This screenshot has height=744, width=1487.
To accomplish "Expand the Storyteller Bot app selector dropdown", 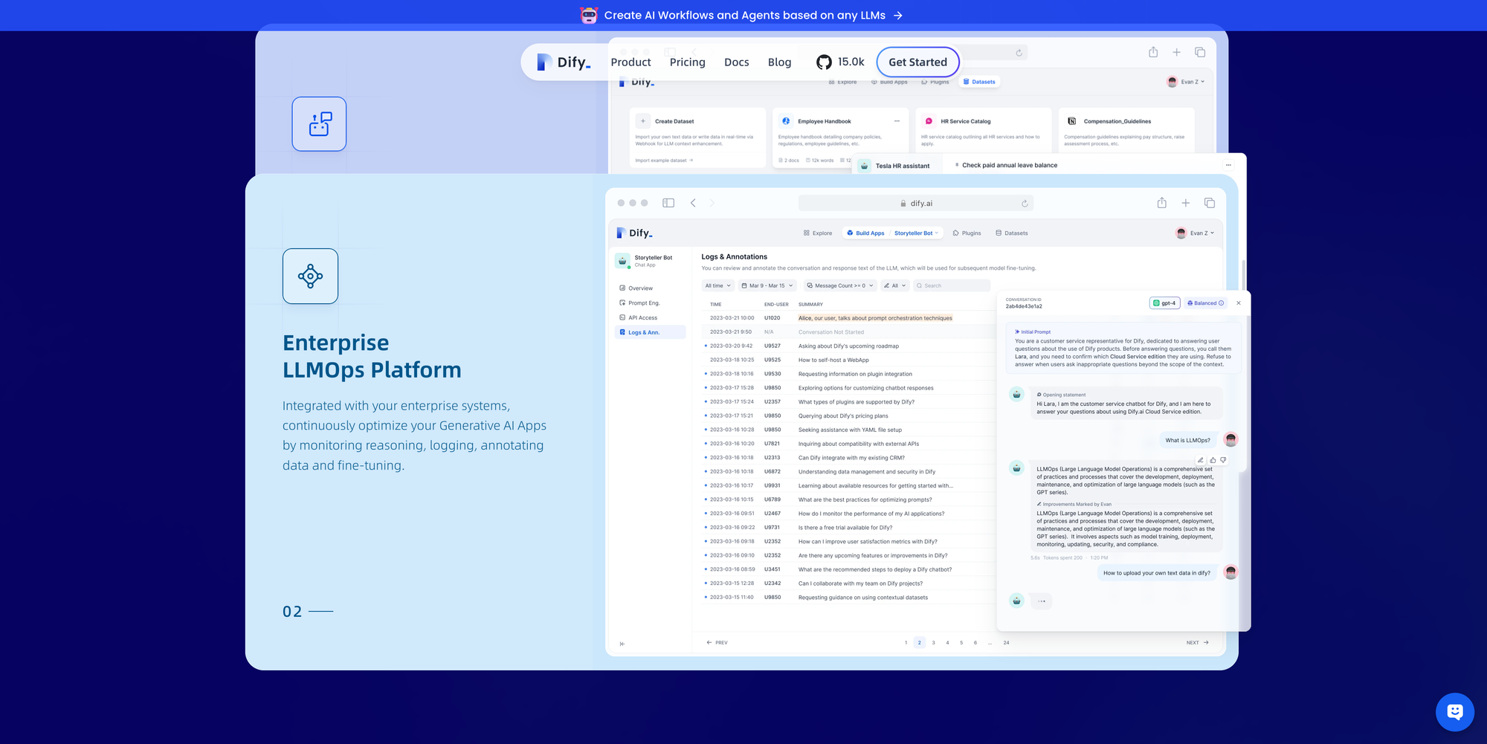I will 916,233.
